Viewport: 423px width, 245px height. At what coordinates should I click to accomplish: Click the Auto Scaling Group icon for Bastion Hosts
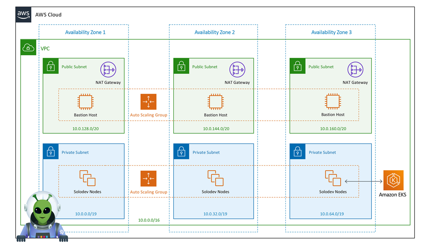[149, 102]
